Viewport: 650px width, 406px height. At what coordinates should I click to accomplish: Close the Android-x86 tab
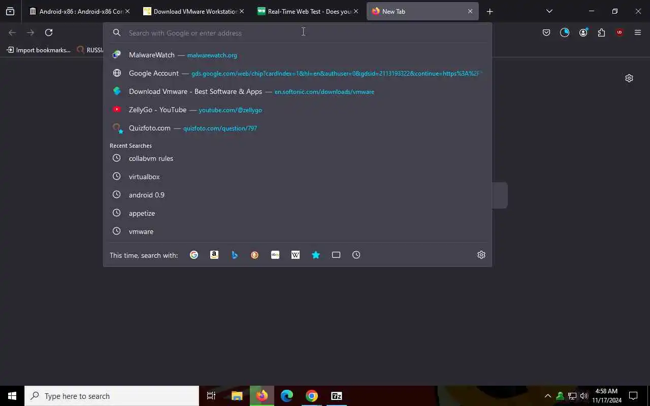coord(127,11)
